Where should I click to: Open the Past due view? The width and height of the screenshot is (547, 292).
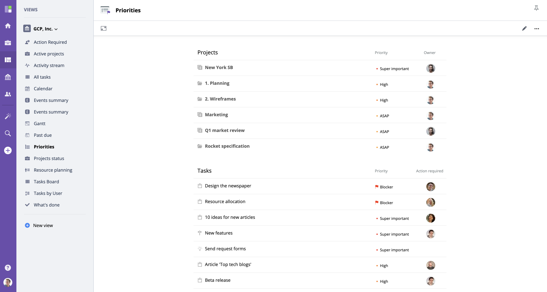pos(43,135)
